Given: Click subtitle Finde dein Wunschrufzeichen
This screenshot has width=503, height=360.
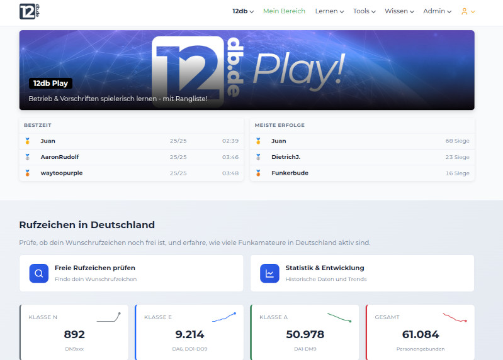Looking at the screenshot, I should [96, 279].
